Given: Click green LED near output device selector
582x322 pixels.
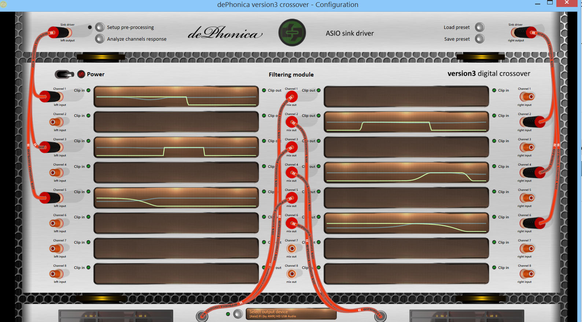Looking at the screenshot, I should (228, 314).
